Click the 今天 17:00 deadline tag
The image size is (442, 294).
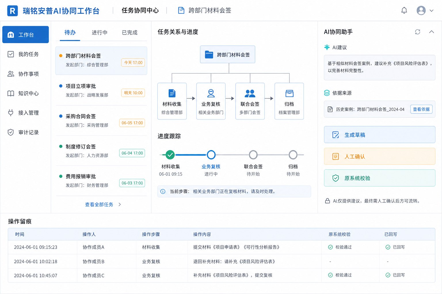(x=133, y=63)
